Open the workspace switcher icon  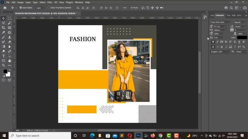tap(237, 8)
